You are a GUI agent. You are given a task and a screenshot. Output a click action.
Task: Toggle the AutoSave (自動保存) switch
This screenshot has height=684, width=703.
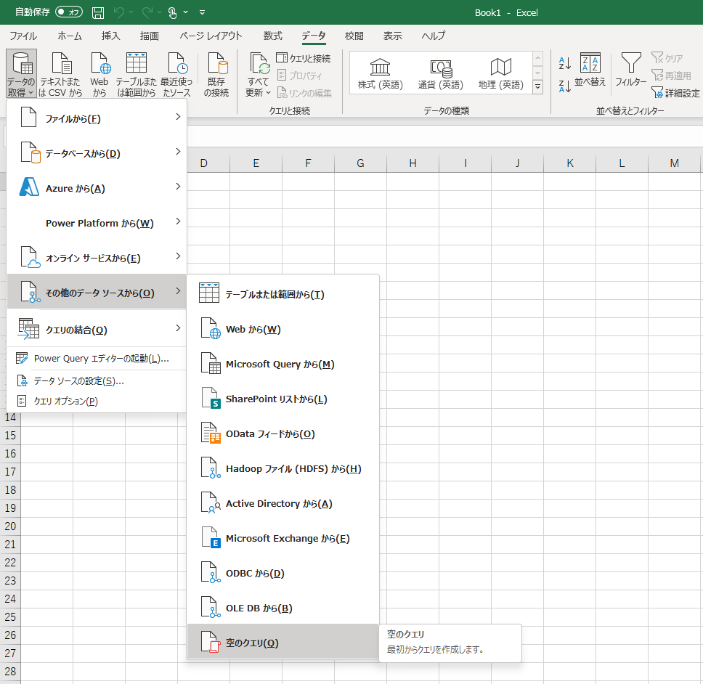(x=69, y=12)
